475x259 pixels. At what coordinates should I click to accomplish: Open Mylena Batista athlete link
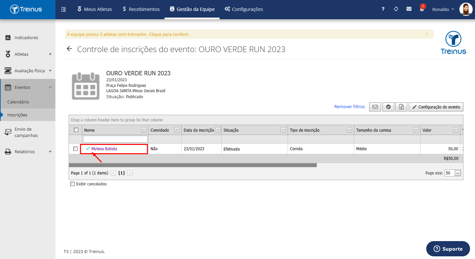(104, 149)
